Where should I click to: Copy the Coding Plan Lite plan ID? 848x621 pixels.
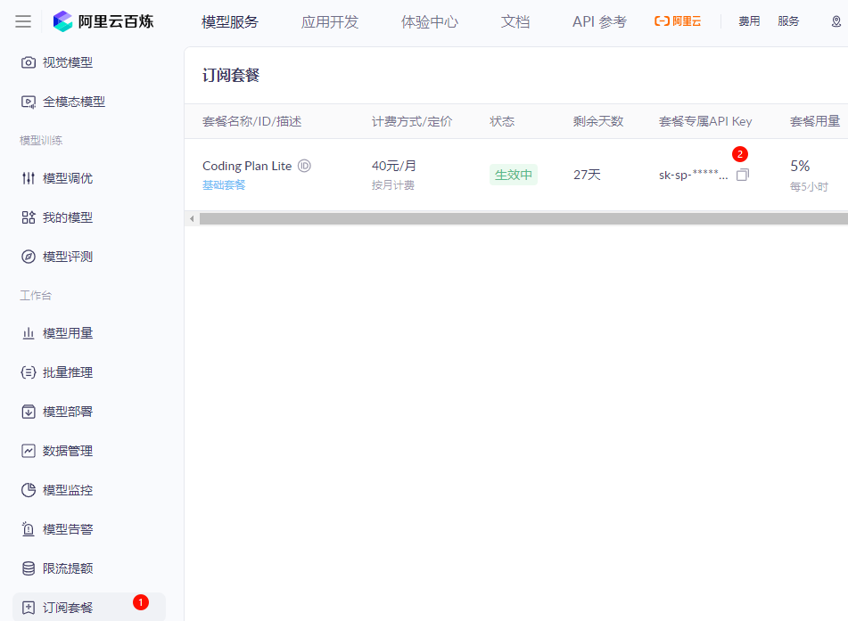point(303,165)
